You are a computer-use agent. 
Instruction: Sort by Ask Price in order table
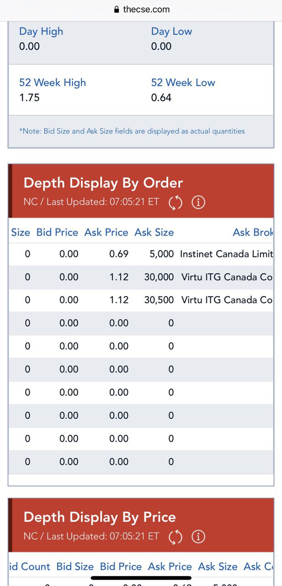click(x=106, y=232)
